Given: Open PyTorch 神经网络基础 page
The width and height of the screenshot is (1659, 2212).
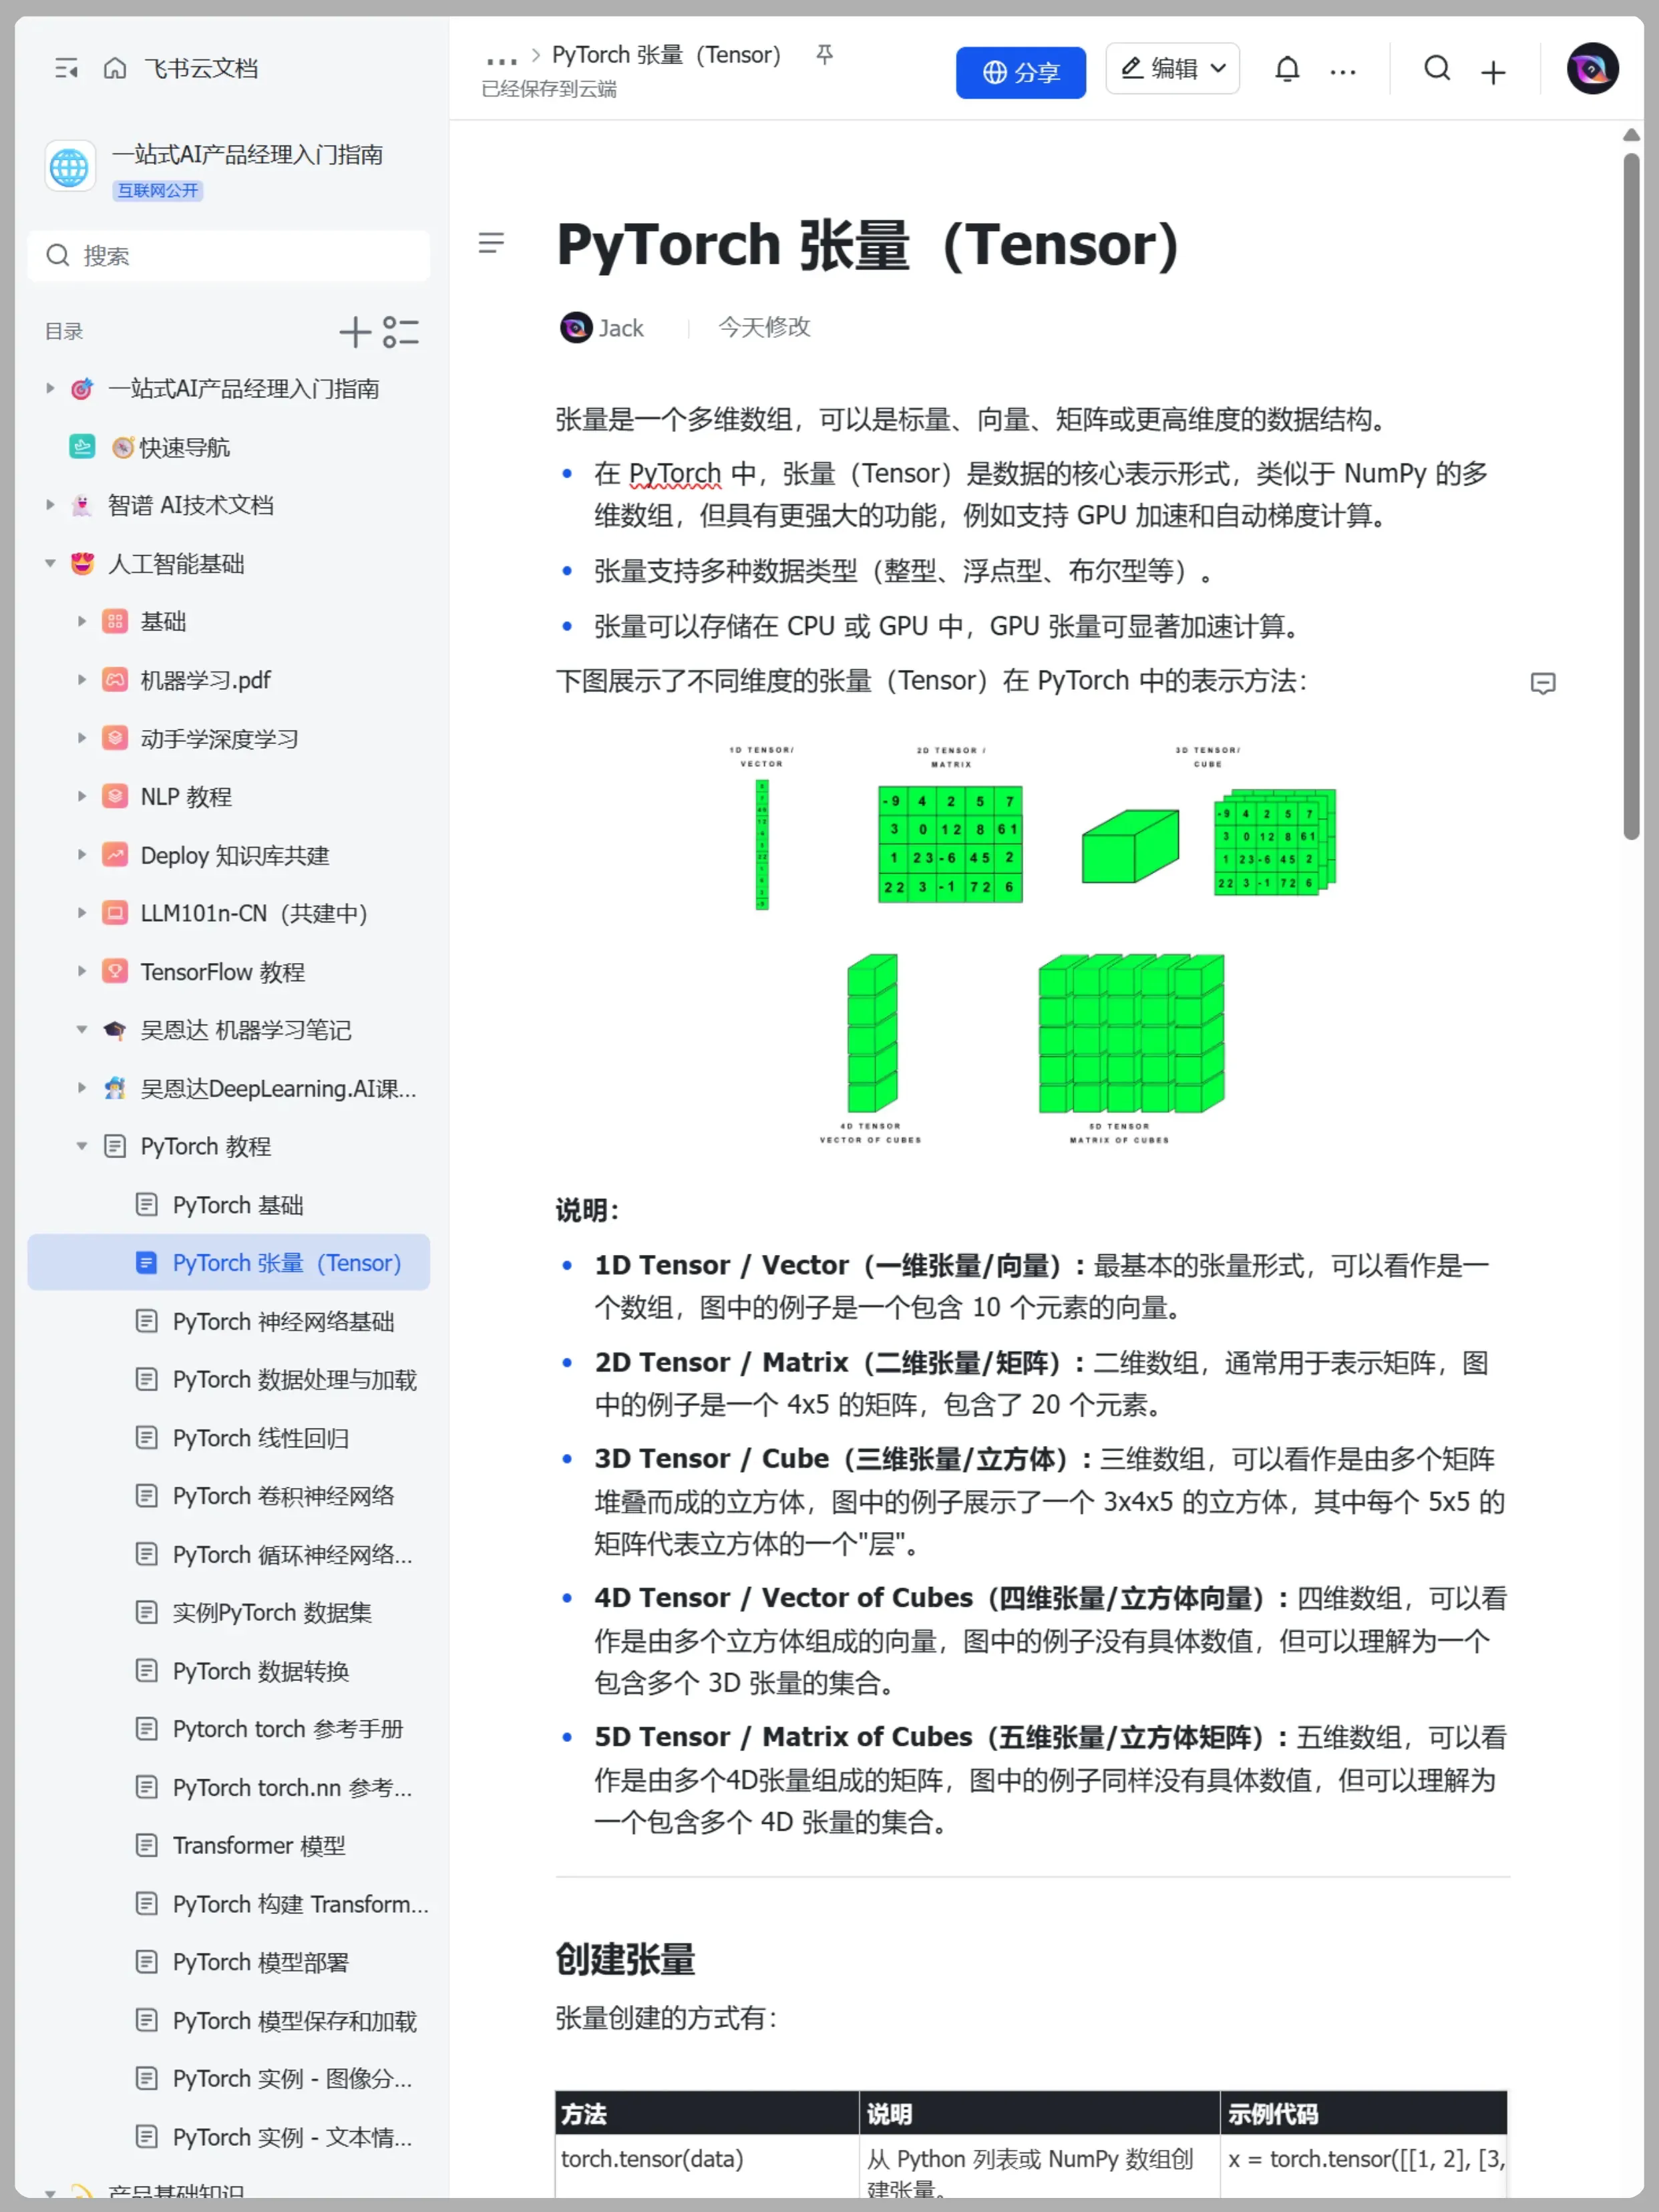Looking at the screenshot, I should 283,1321.
